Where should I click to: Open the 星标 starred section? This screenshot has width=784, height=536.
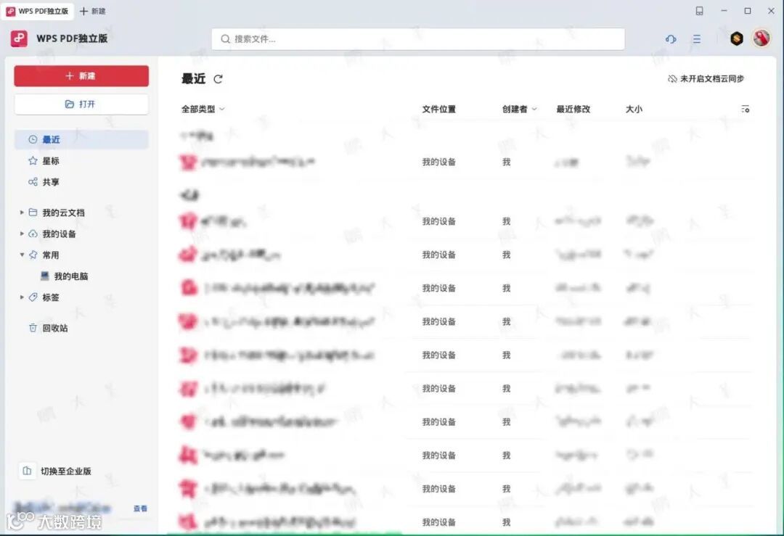[51, 161]
